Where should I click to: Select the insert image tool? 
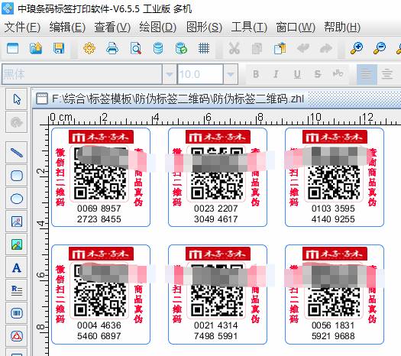pyautogui.click(x=17, y=222)
